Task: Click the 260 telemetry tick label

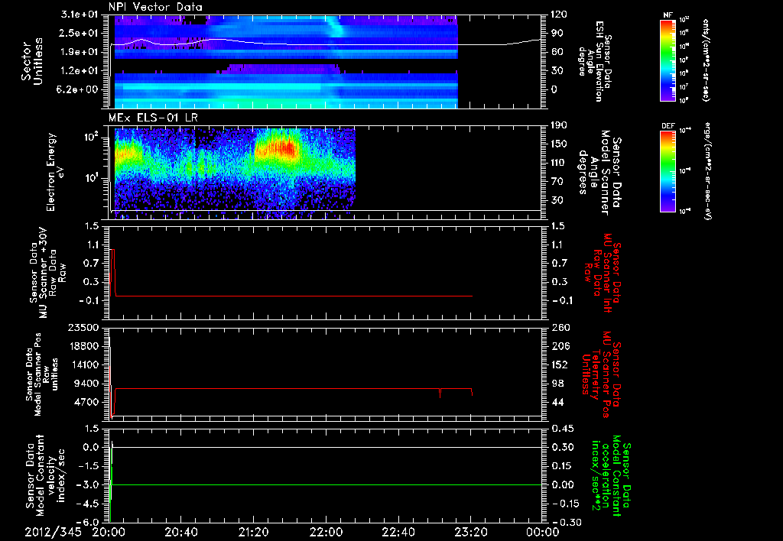Action: (561, 328)
